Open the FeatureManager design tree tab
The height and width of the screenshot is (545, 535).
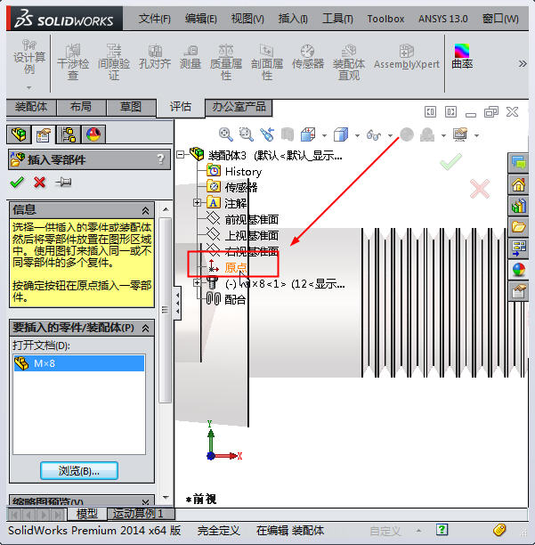click(x=17, y=134)
